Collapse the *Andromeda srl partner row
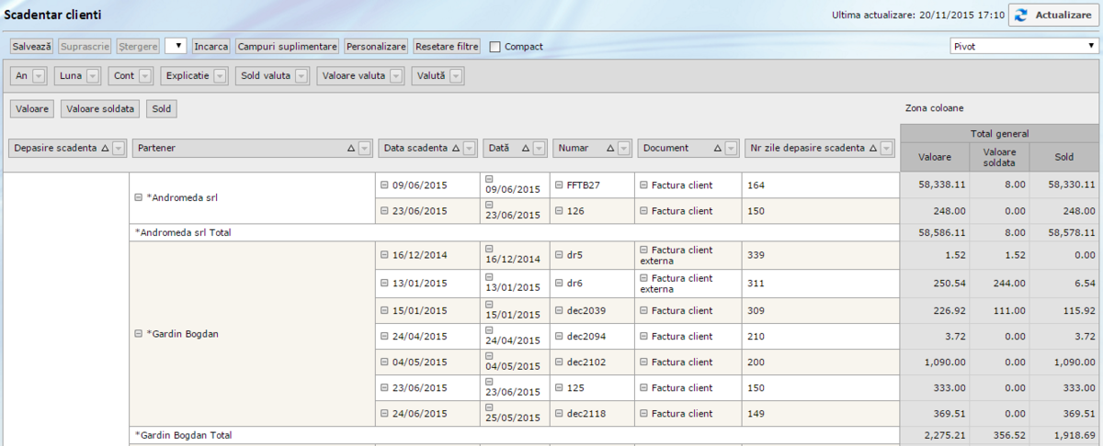This screenshot has height=446, width=1103. tap(138, 197)
